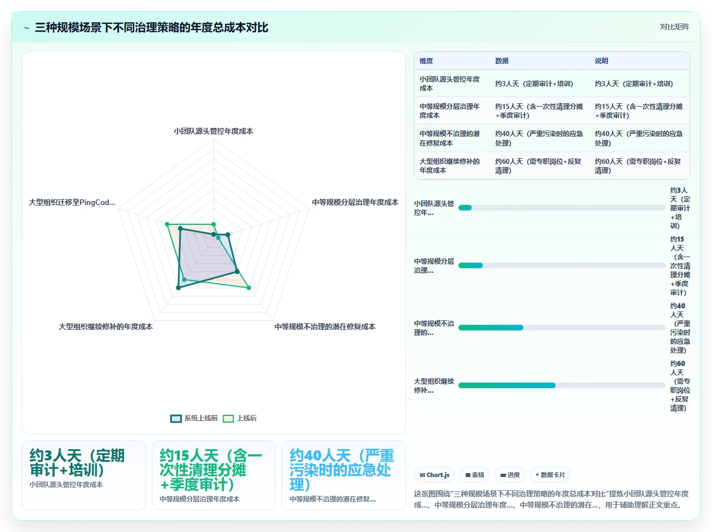
Task: Click radar axis label 中等规模分层治理年度成本
Action: click(x=355, y=202)
